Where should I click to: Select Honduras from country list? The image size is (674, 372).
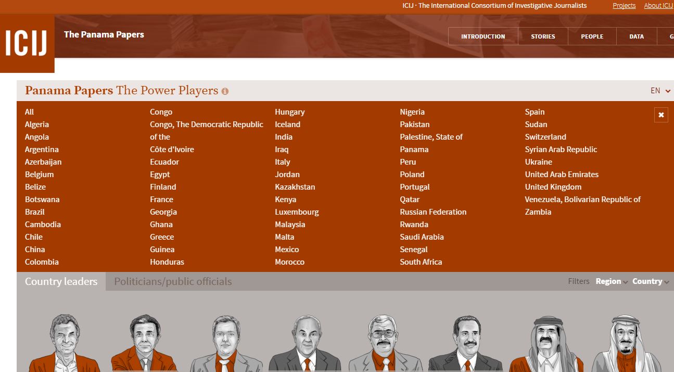[x=167, y=262]
